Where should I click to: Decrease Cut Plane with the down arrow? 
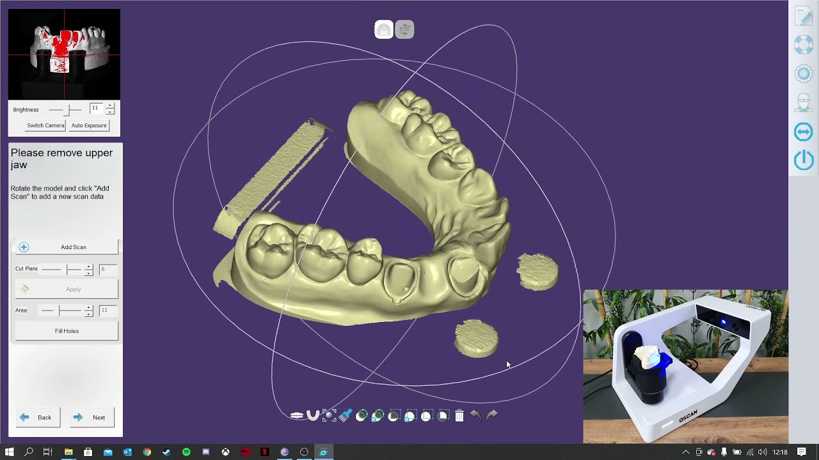pos(89,273)
